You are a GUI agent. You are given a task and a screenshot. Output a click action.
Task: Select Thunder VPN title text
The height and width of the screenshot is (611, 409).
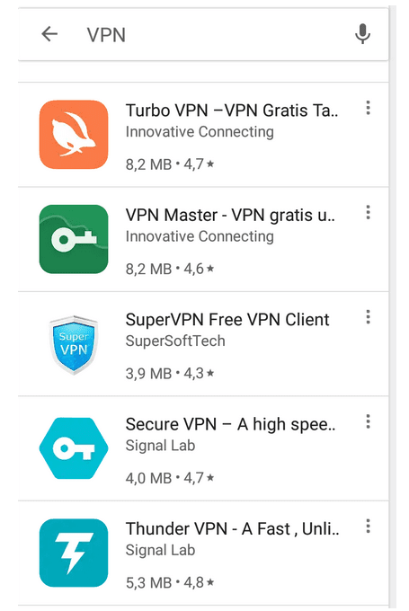tap(233, 528)
